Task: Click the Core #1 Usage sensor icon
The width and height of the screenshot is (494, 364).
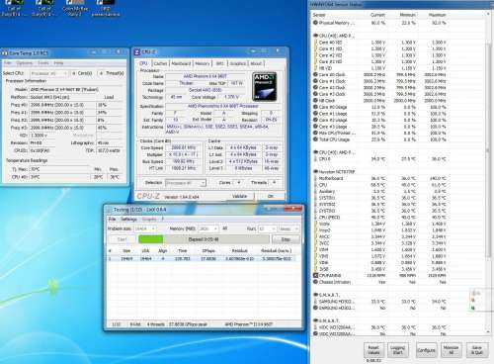Action: [x=315, y=114]
